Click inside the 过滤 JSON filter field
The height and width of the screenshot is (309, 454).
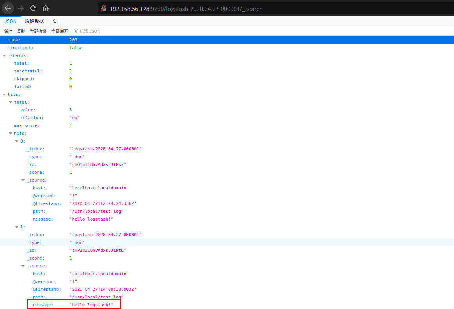[x=90, y=31]
